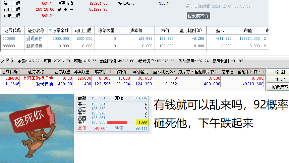The image size is (289, 163).
Task: Click the 修改成本 button on right side
Action: click(x=280, y=87)
